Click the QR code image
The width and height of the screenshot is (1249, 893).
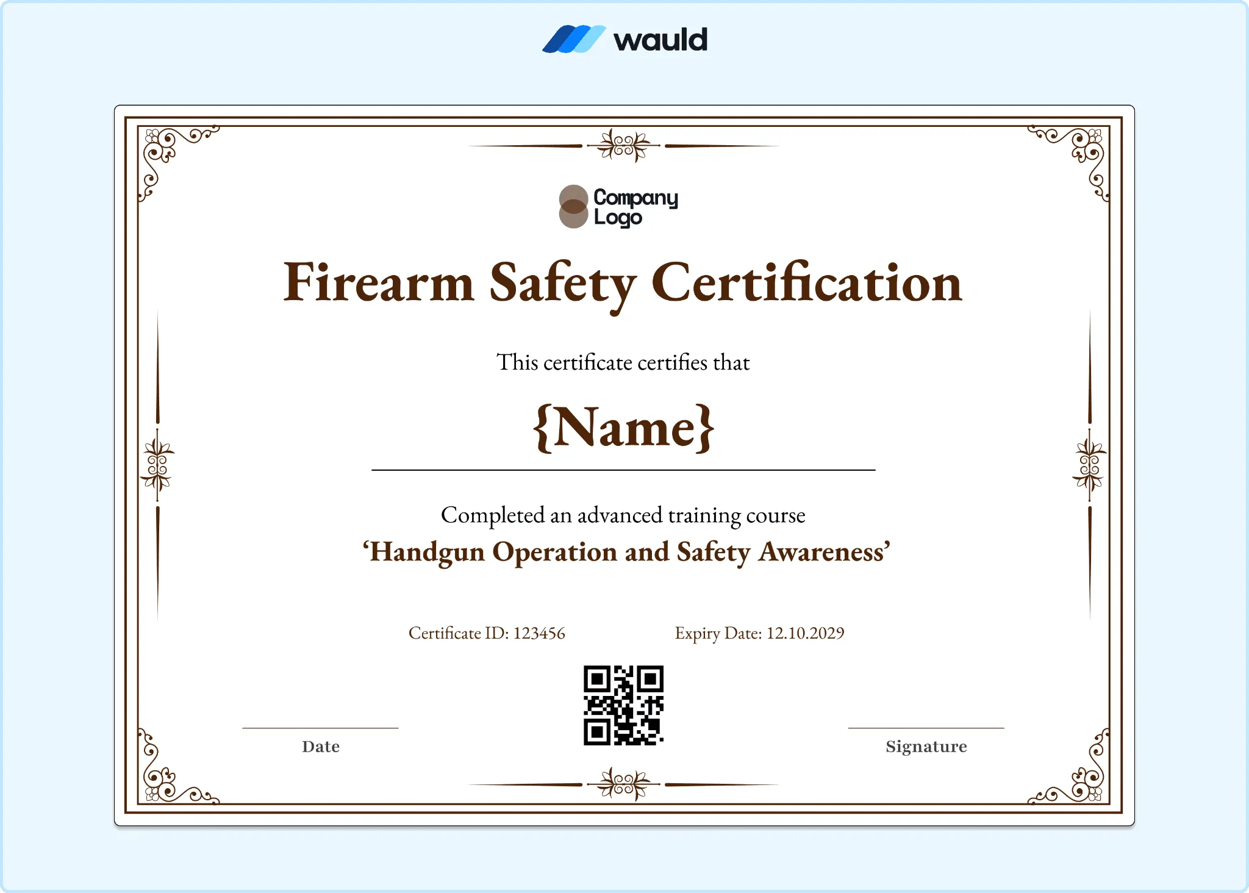tap(623, 705)
